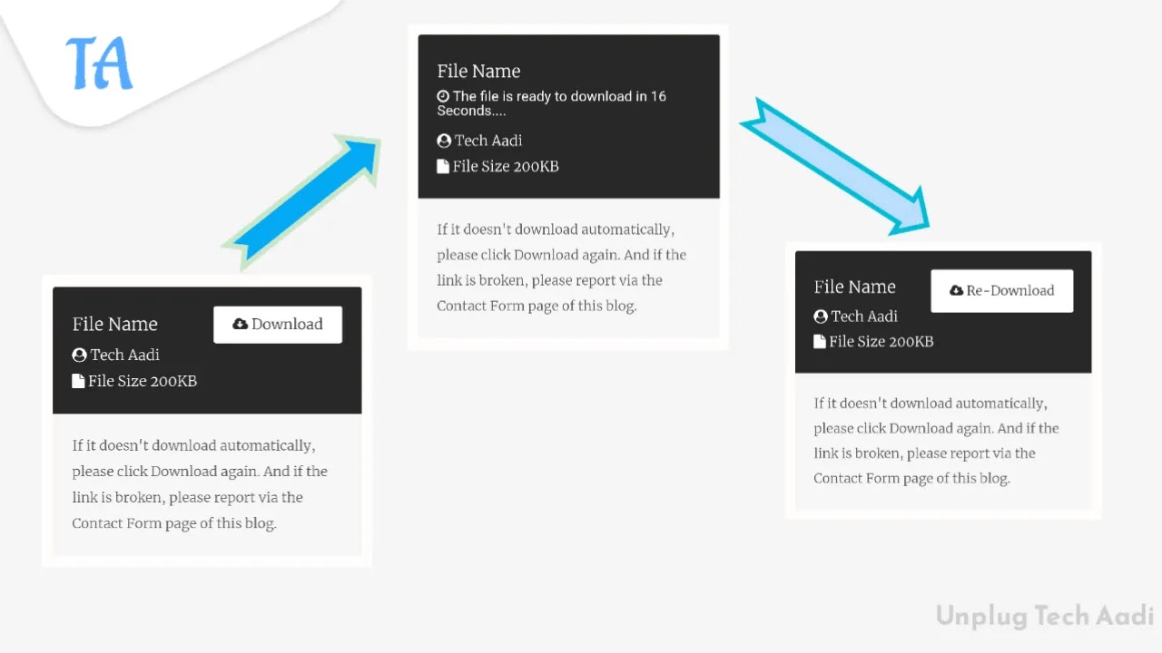Click the file icon in the middle card

(443, 166)
